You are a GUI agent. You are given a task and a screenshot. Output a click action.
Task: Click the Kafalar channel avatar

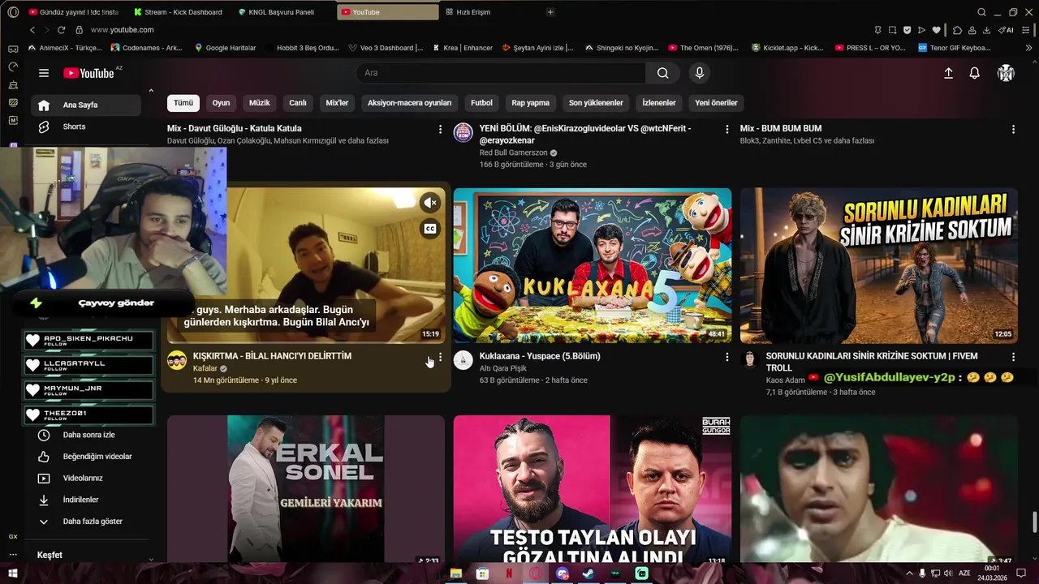coord(177,360)
